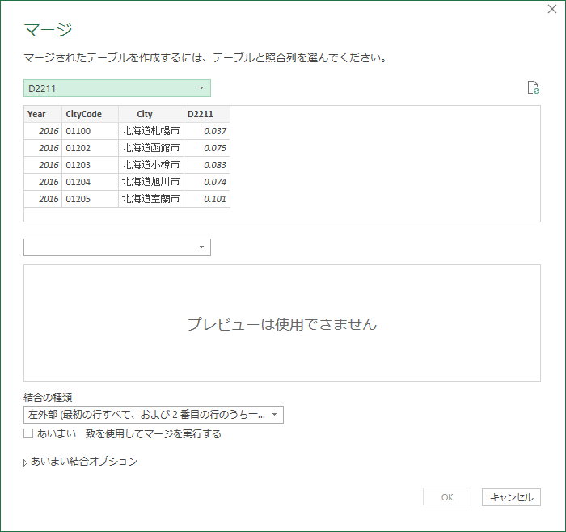Open the D2211 table dropdown
The height and width of the screenshot is (532, 566).
point(117,88)
